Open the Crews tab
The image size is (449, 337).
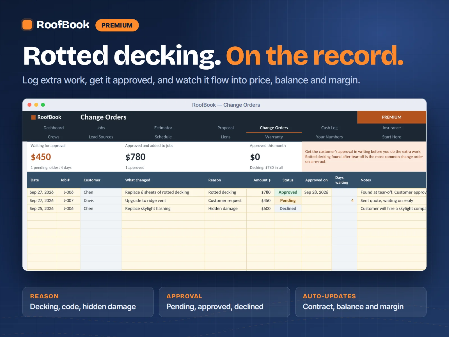click(54, 137)
